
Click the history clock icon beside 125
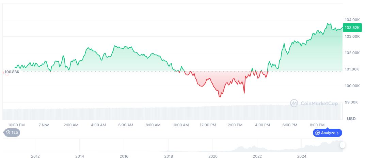click(8, 133)
